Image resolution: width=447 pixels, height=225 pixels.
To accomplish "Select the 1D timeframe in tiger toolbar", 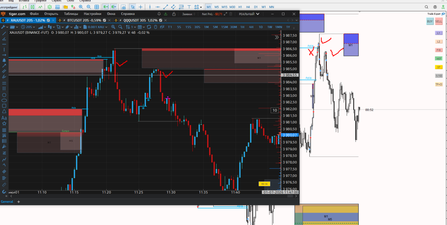I will point(261,27).
